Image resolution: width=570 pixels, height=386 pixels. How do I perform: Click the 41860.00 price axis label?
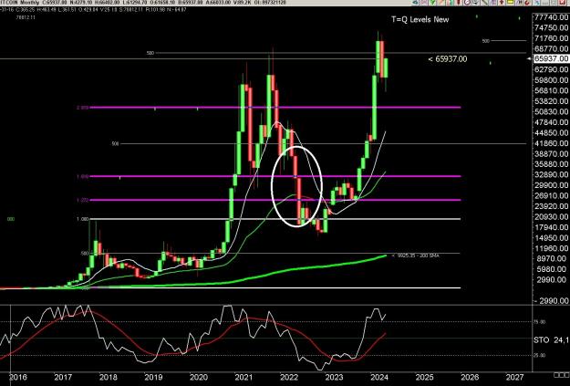click(x=552, y=143)
